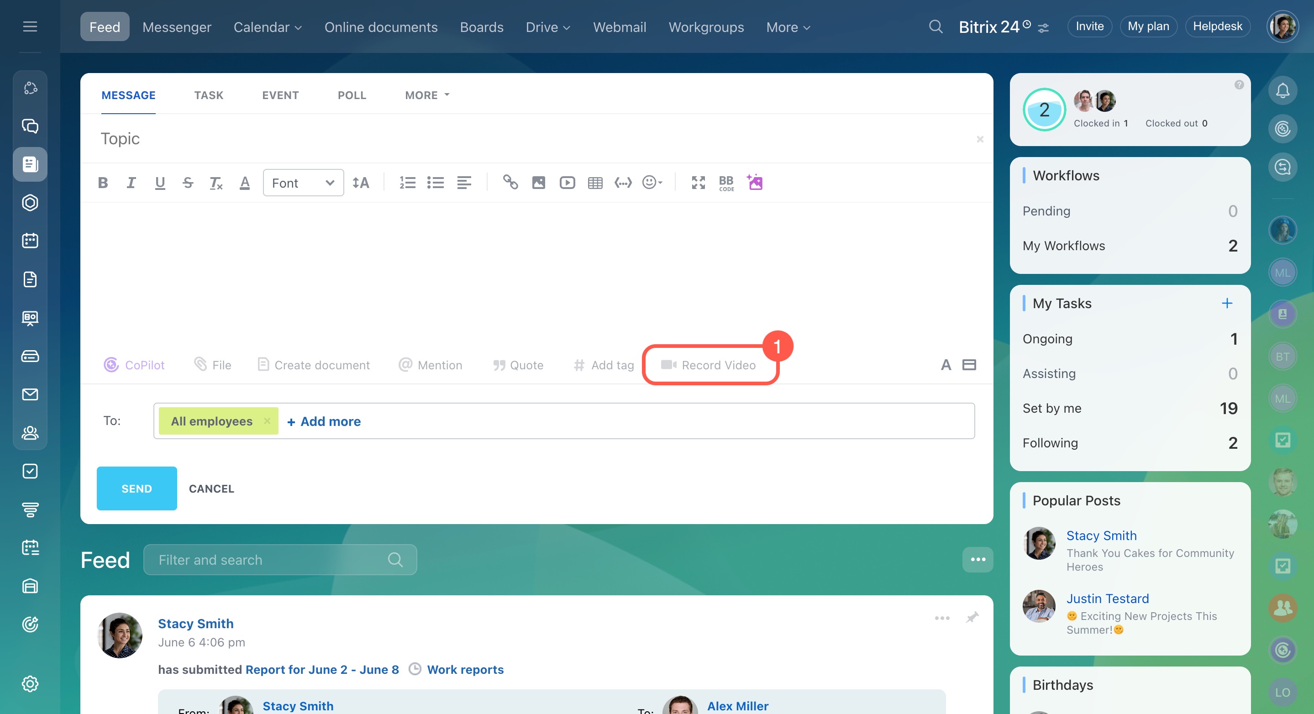
Task: Open the notifications bell
Action: tap(1282, 91)
